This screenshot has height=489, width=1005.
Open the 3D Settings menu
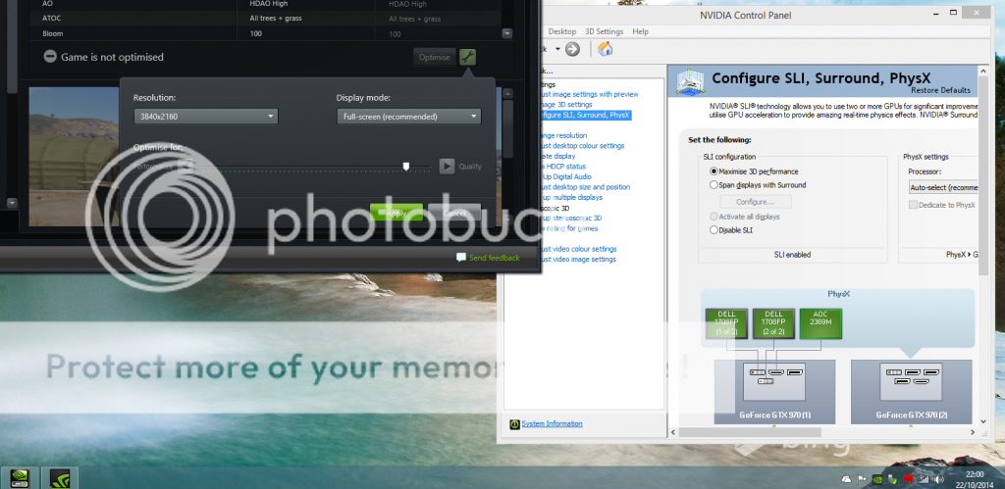coord(605,31)
